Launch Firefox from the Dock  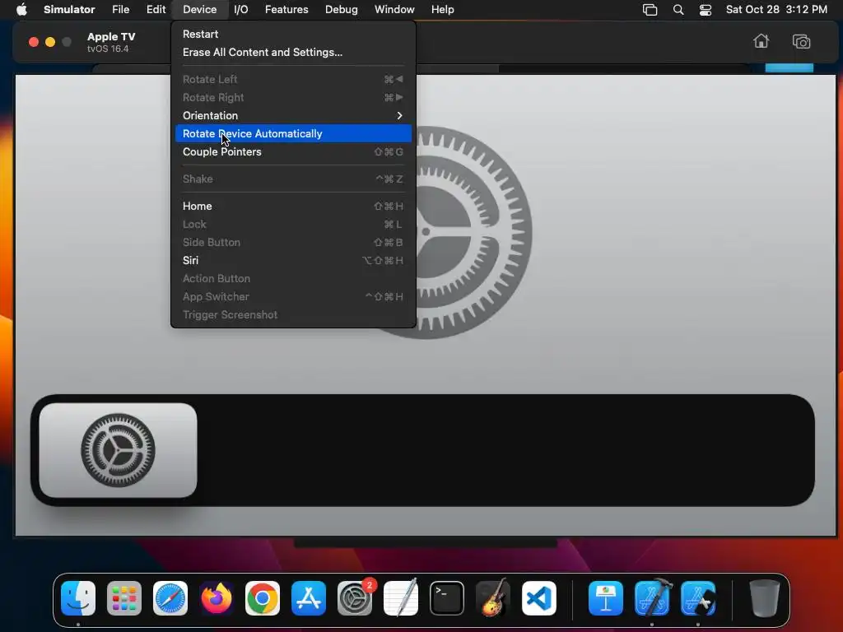(x=217, y=598)
